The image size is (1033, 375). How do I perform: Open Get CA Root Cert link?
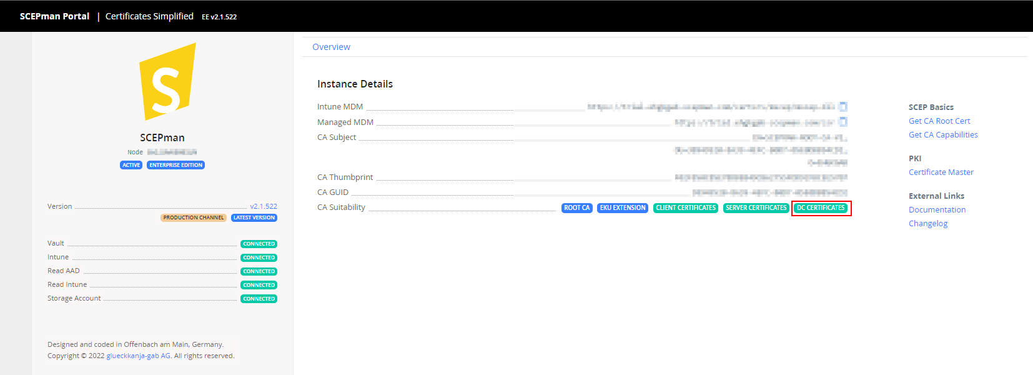(x=939, y=121)
